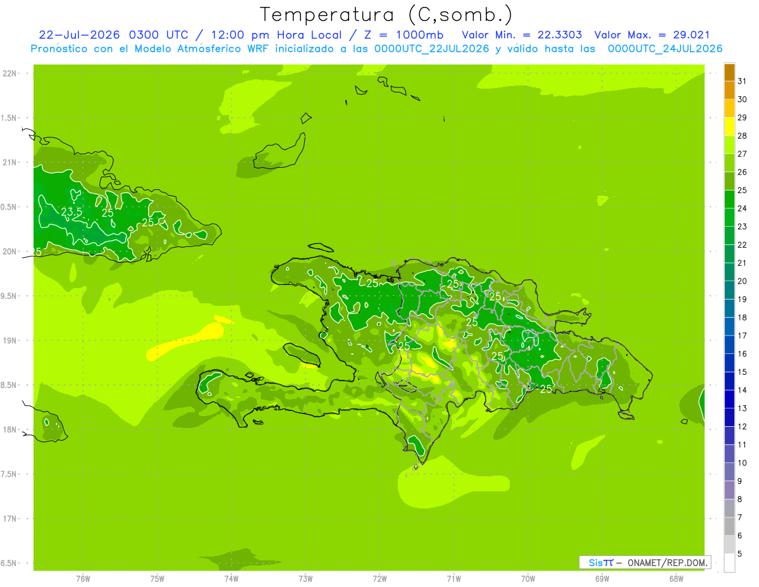Click the blue legend swatch between 16 and 17

[729, 344]
